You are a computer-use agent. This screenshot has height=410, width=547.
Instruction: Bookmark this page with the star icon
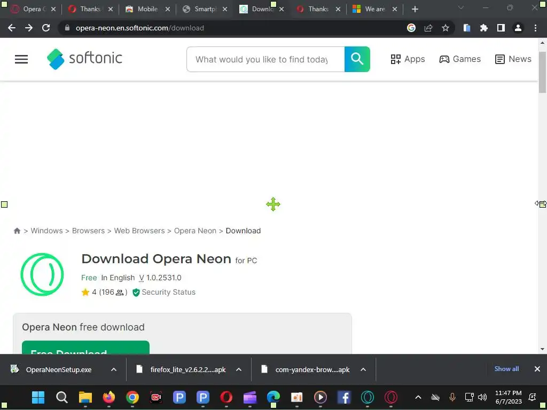[445, 28]
